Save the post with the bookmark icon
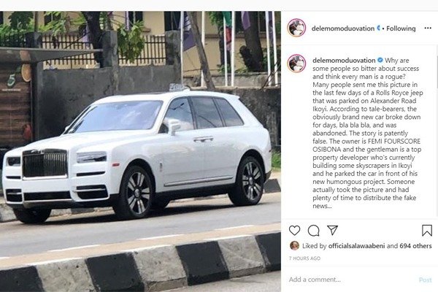 (427, 231)
